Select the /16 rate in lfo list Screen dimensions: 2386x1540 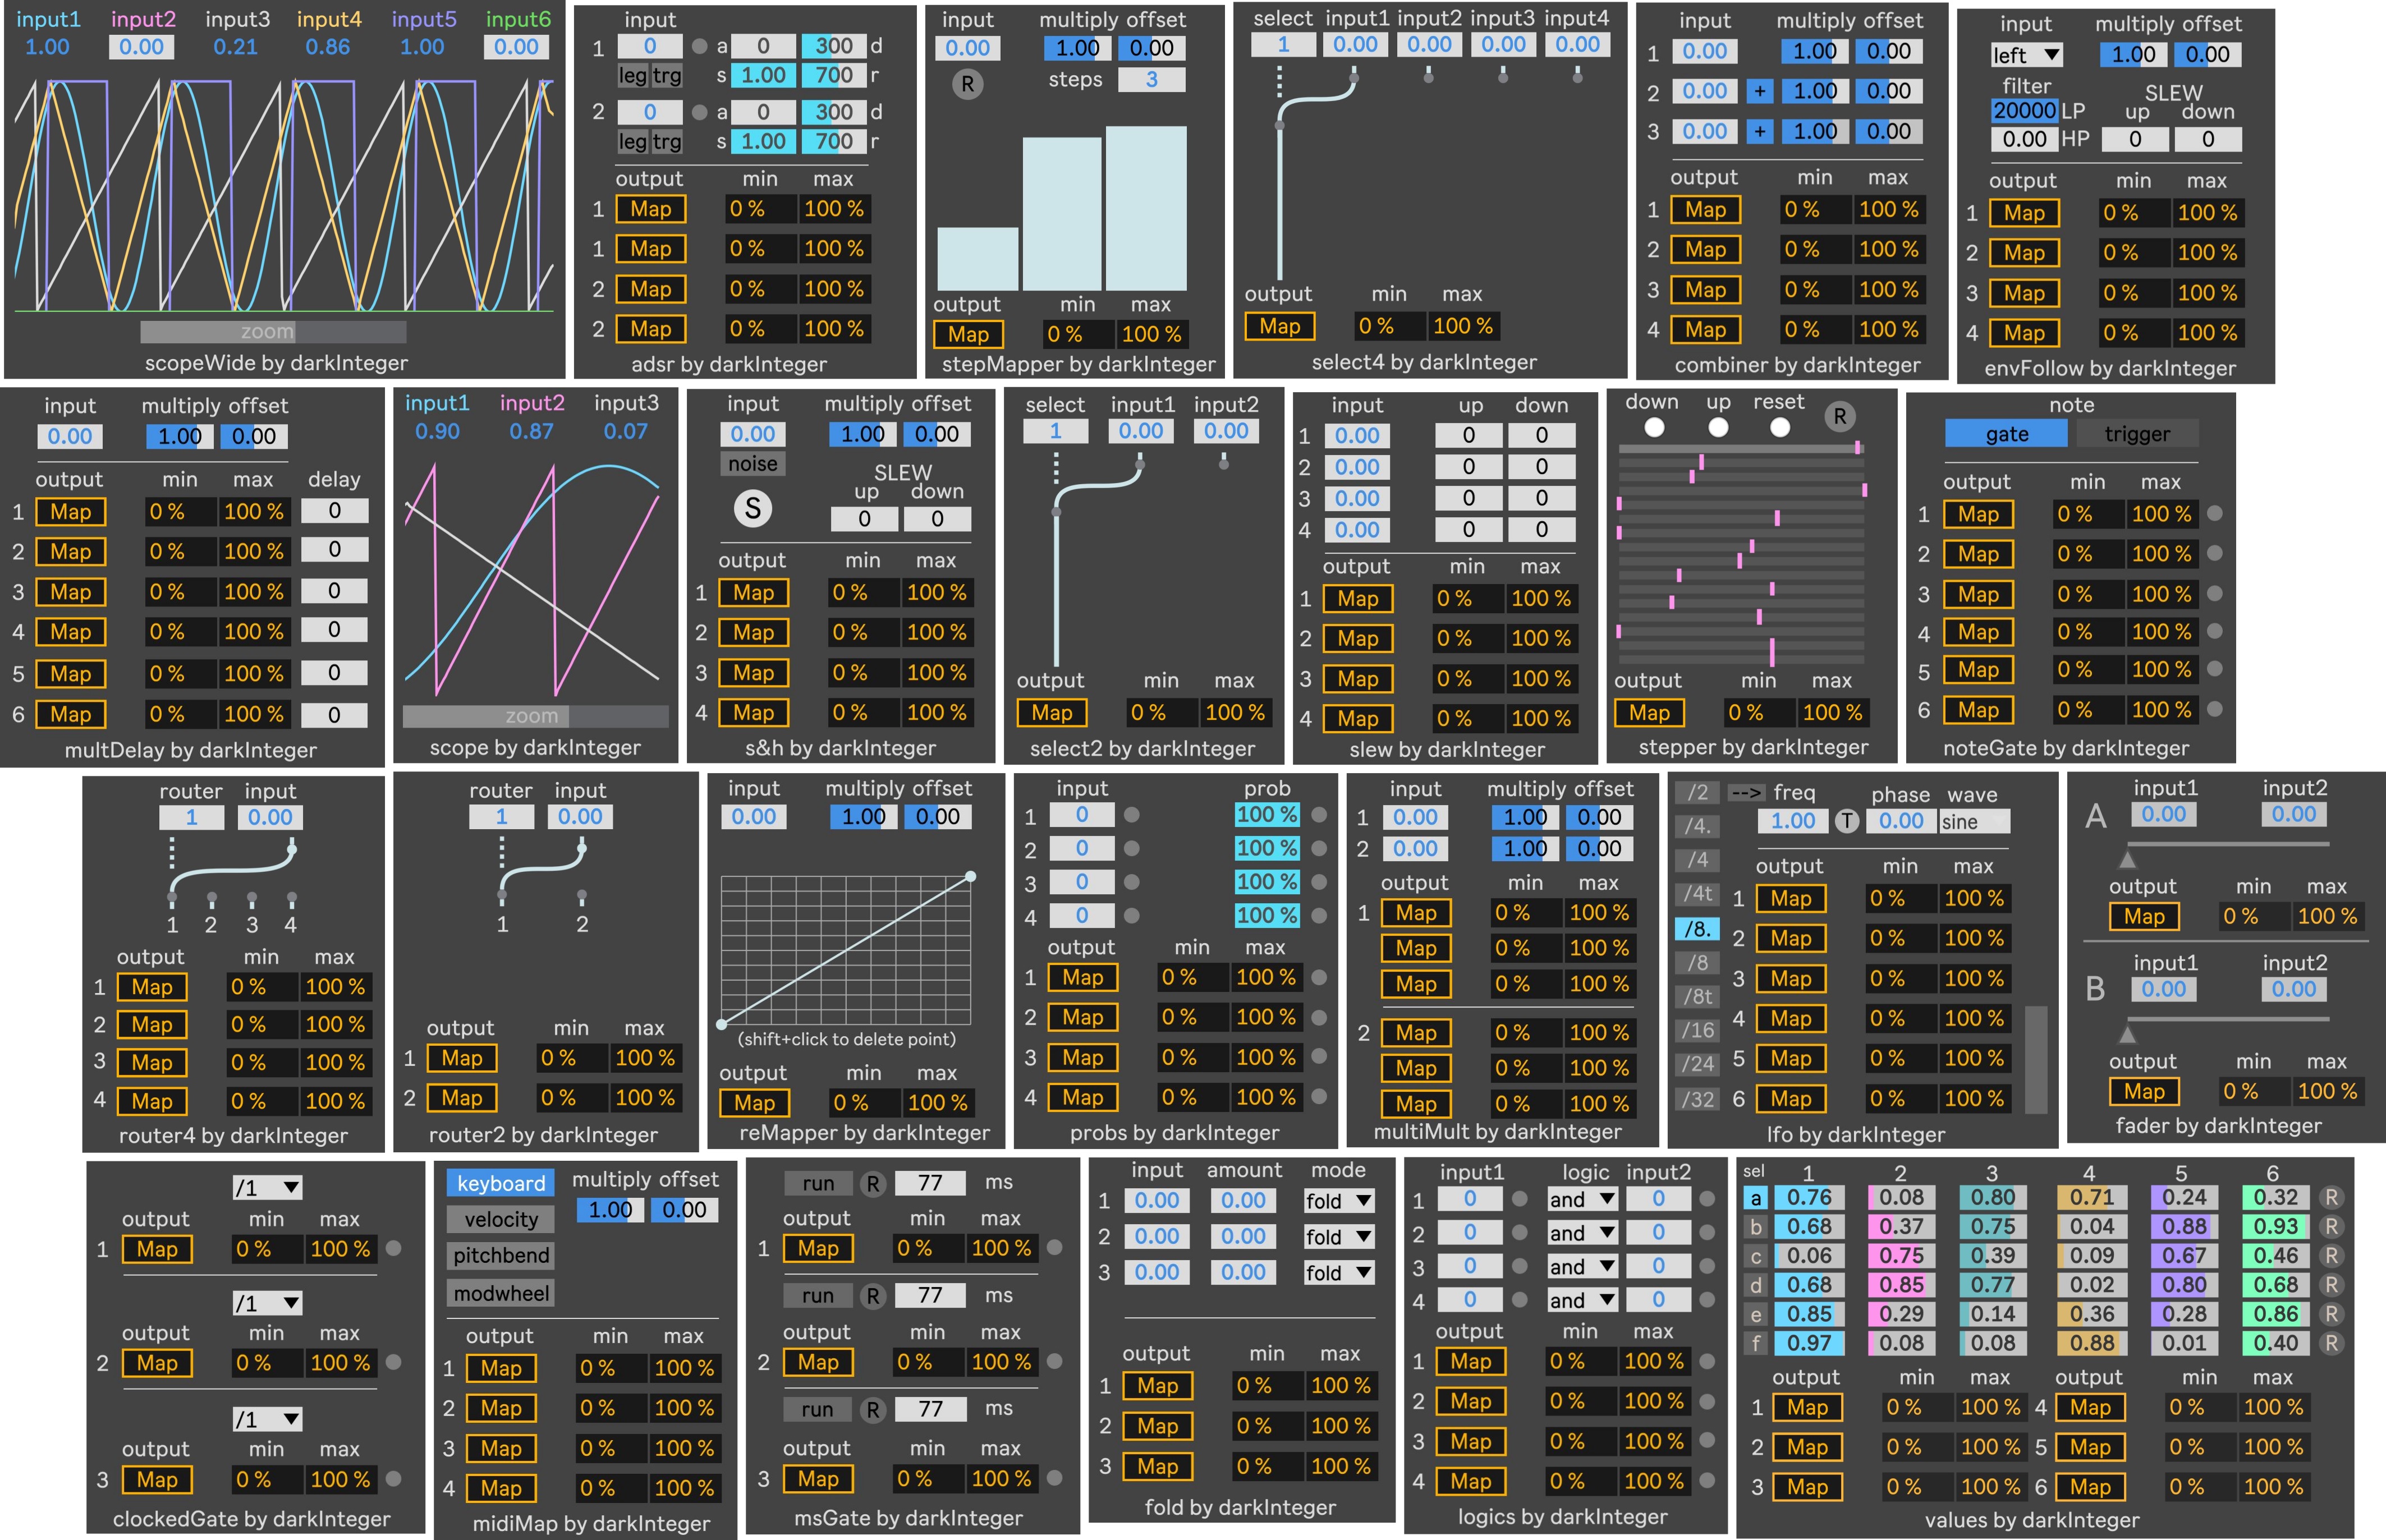(1697, 1030)
